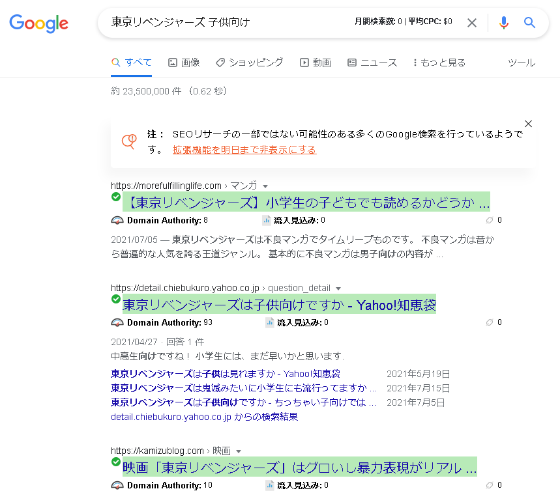Viewport: 560px width, 491px height.
Task: Expand dropdown arrow next to kamizublog.com URL
Action: (239, 451)
